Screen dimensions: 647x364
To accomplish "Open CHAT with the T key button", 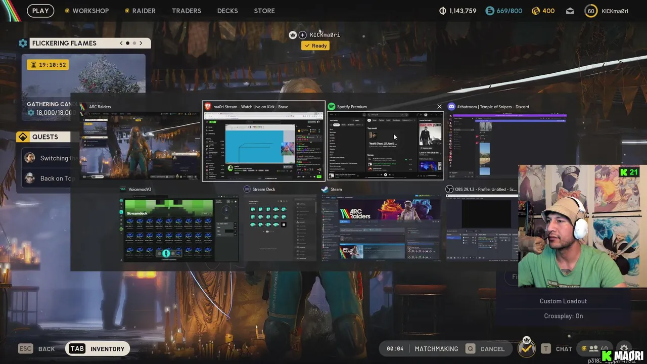I will [x=557, y=349].
